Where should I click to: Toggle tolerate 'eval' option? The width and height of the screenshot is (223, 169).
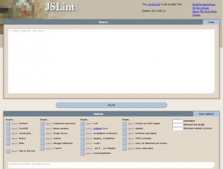click(83, 124)
